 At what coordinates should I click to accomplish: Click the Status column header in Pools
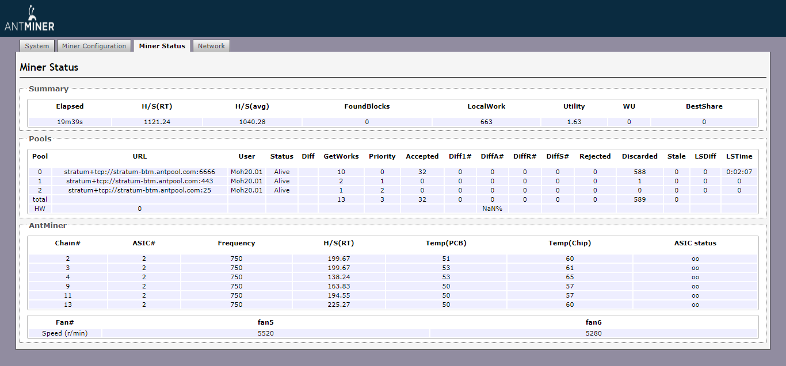point(282,156)
